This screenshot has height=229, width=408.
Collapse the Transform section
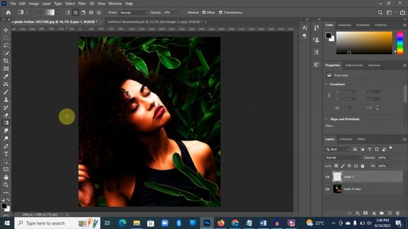(326, 84)
